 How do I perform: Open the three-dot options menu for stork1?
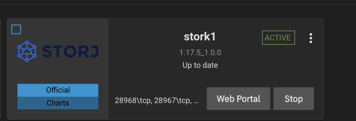[311, 38]
